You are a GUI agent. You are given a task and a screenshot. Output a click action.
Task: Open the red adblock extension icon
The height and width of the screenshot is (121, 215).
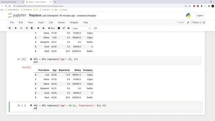[194, 6]
